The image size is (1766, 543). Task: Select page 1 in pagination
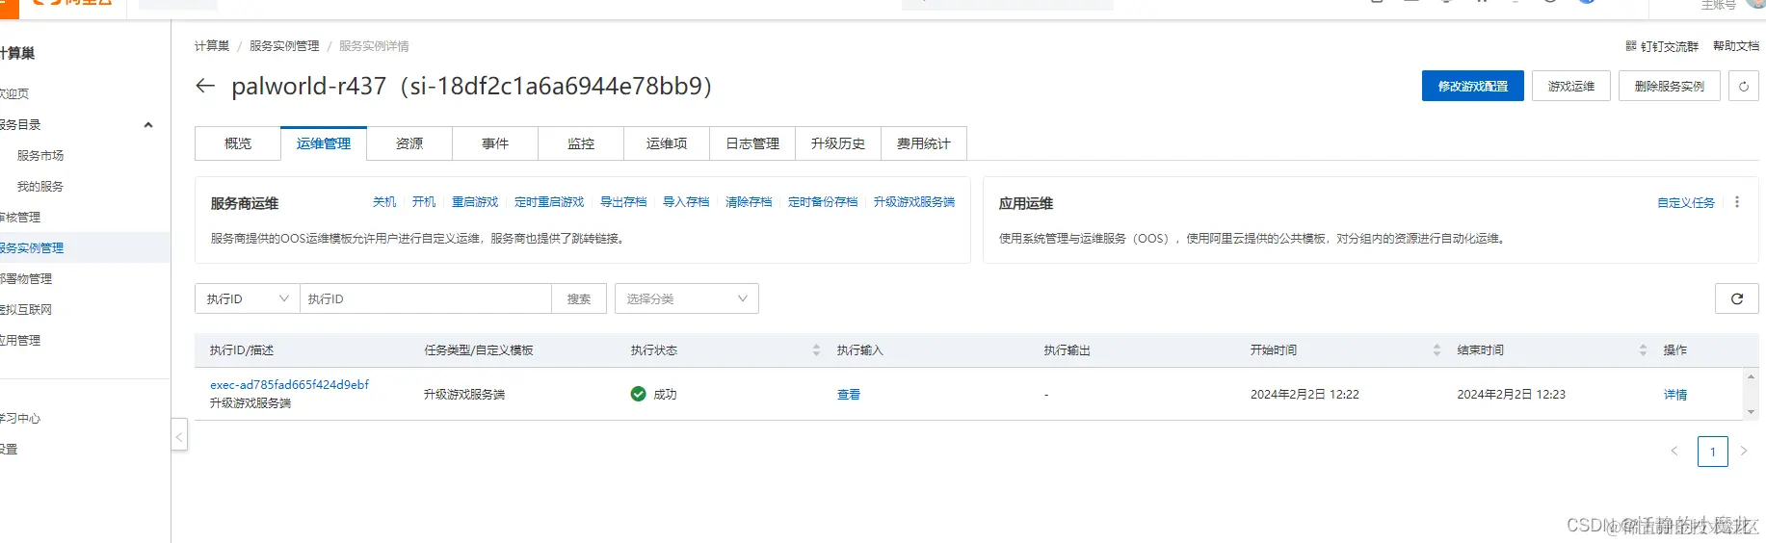(1712, 452)
